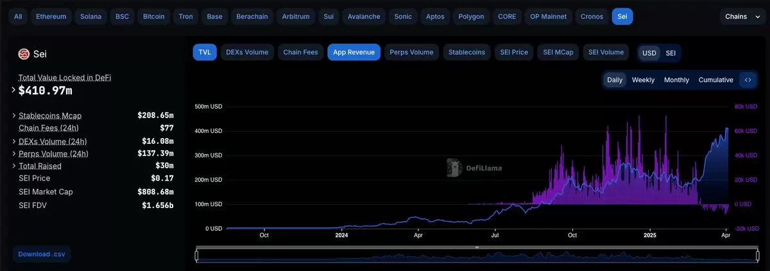Toggle the DEXs Volume chart series

coord(247,52)
